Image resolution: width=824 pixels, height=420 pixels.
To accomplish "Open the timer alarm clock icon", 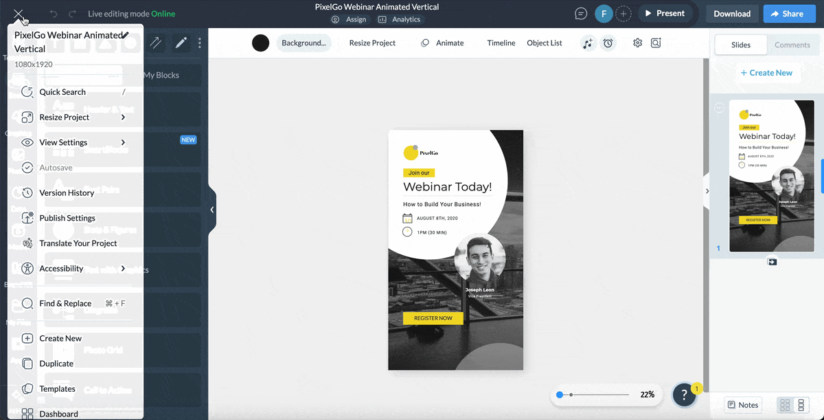I will [x=608, y=43].
